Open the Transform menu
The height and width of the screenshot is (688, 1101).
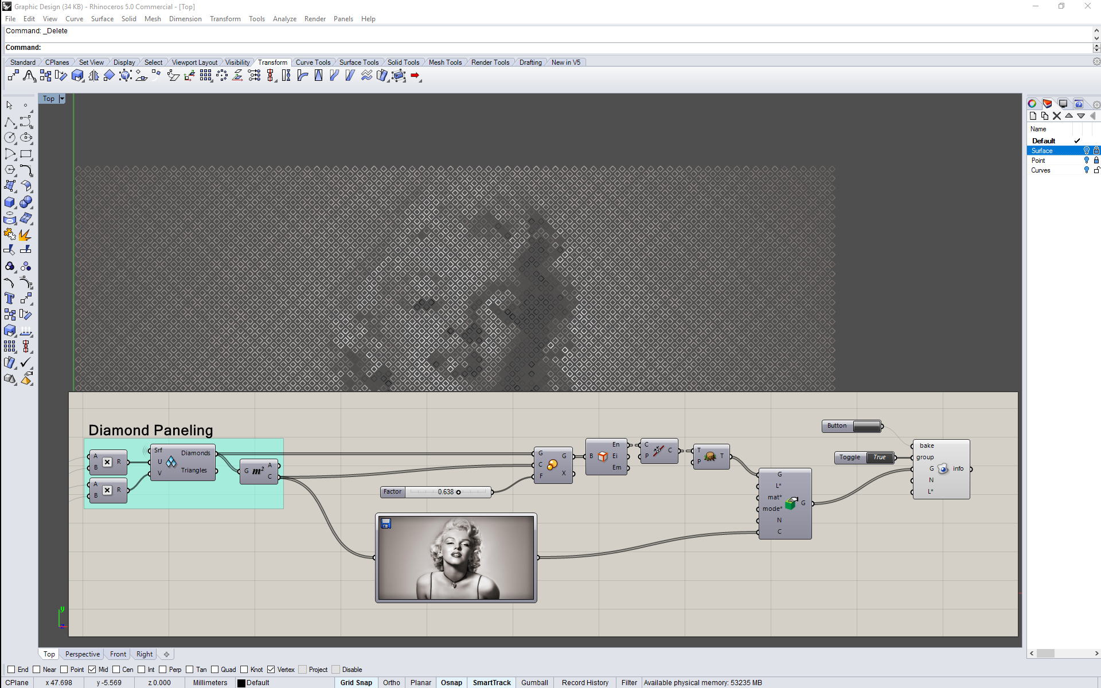tap(225, 19)
